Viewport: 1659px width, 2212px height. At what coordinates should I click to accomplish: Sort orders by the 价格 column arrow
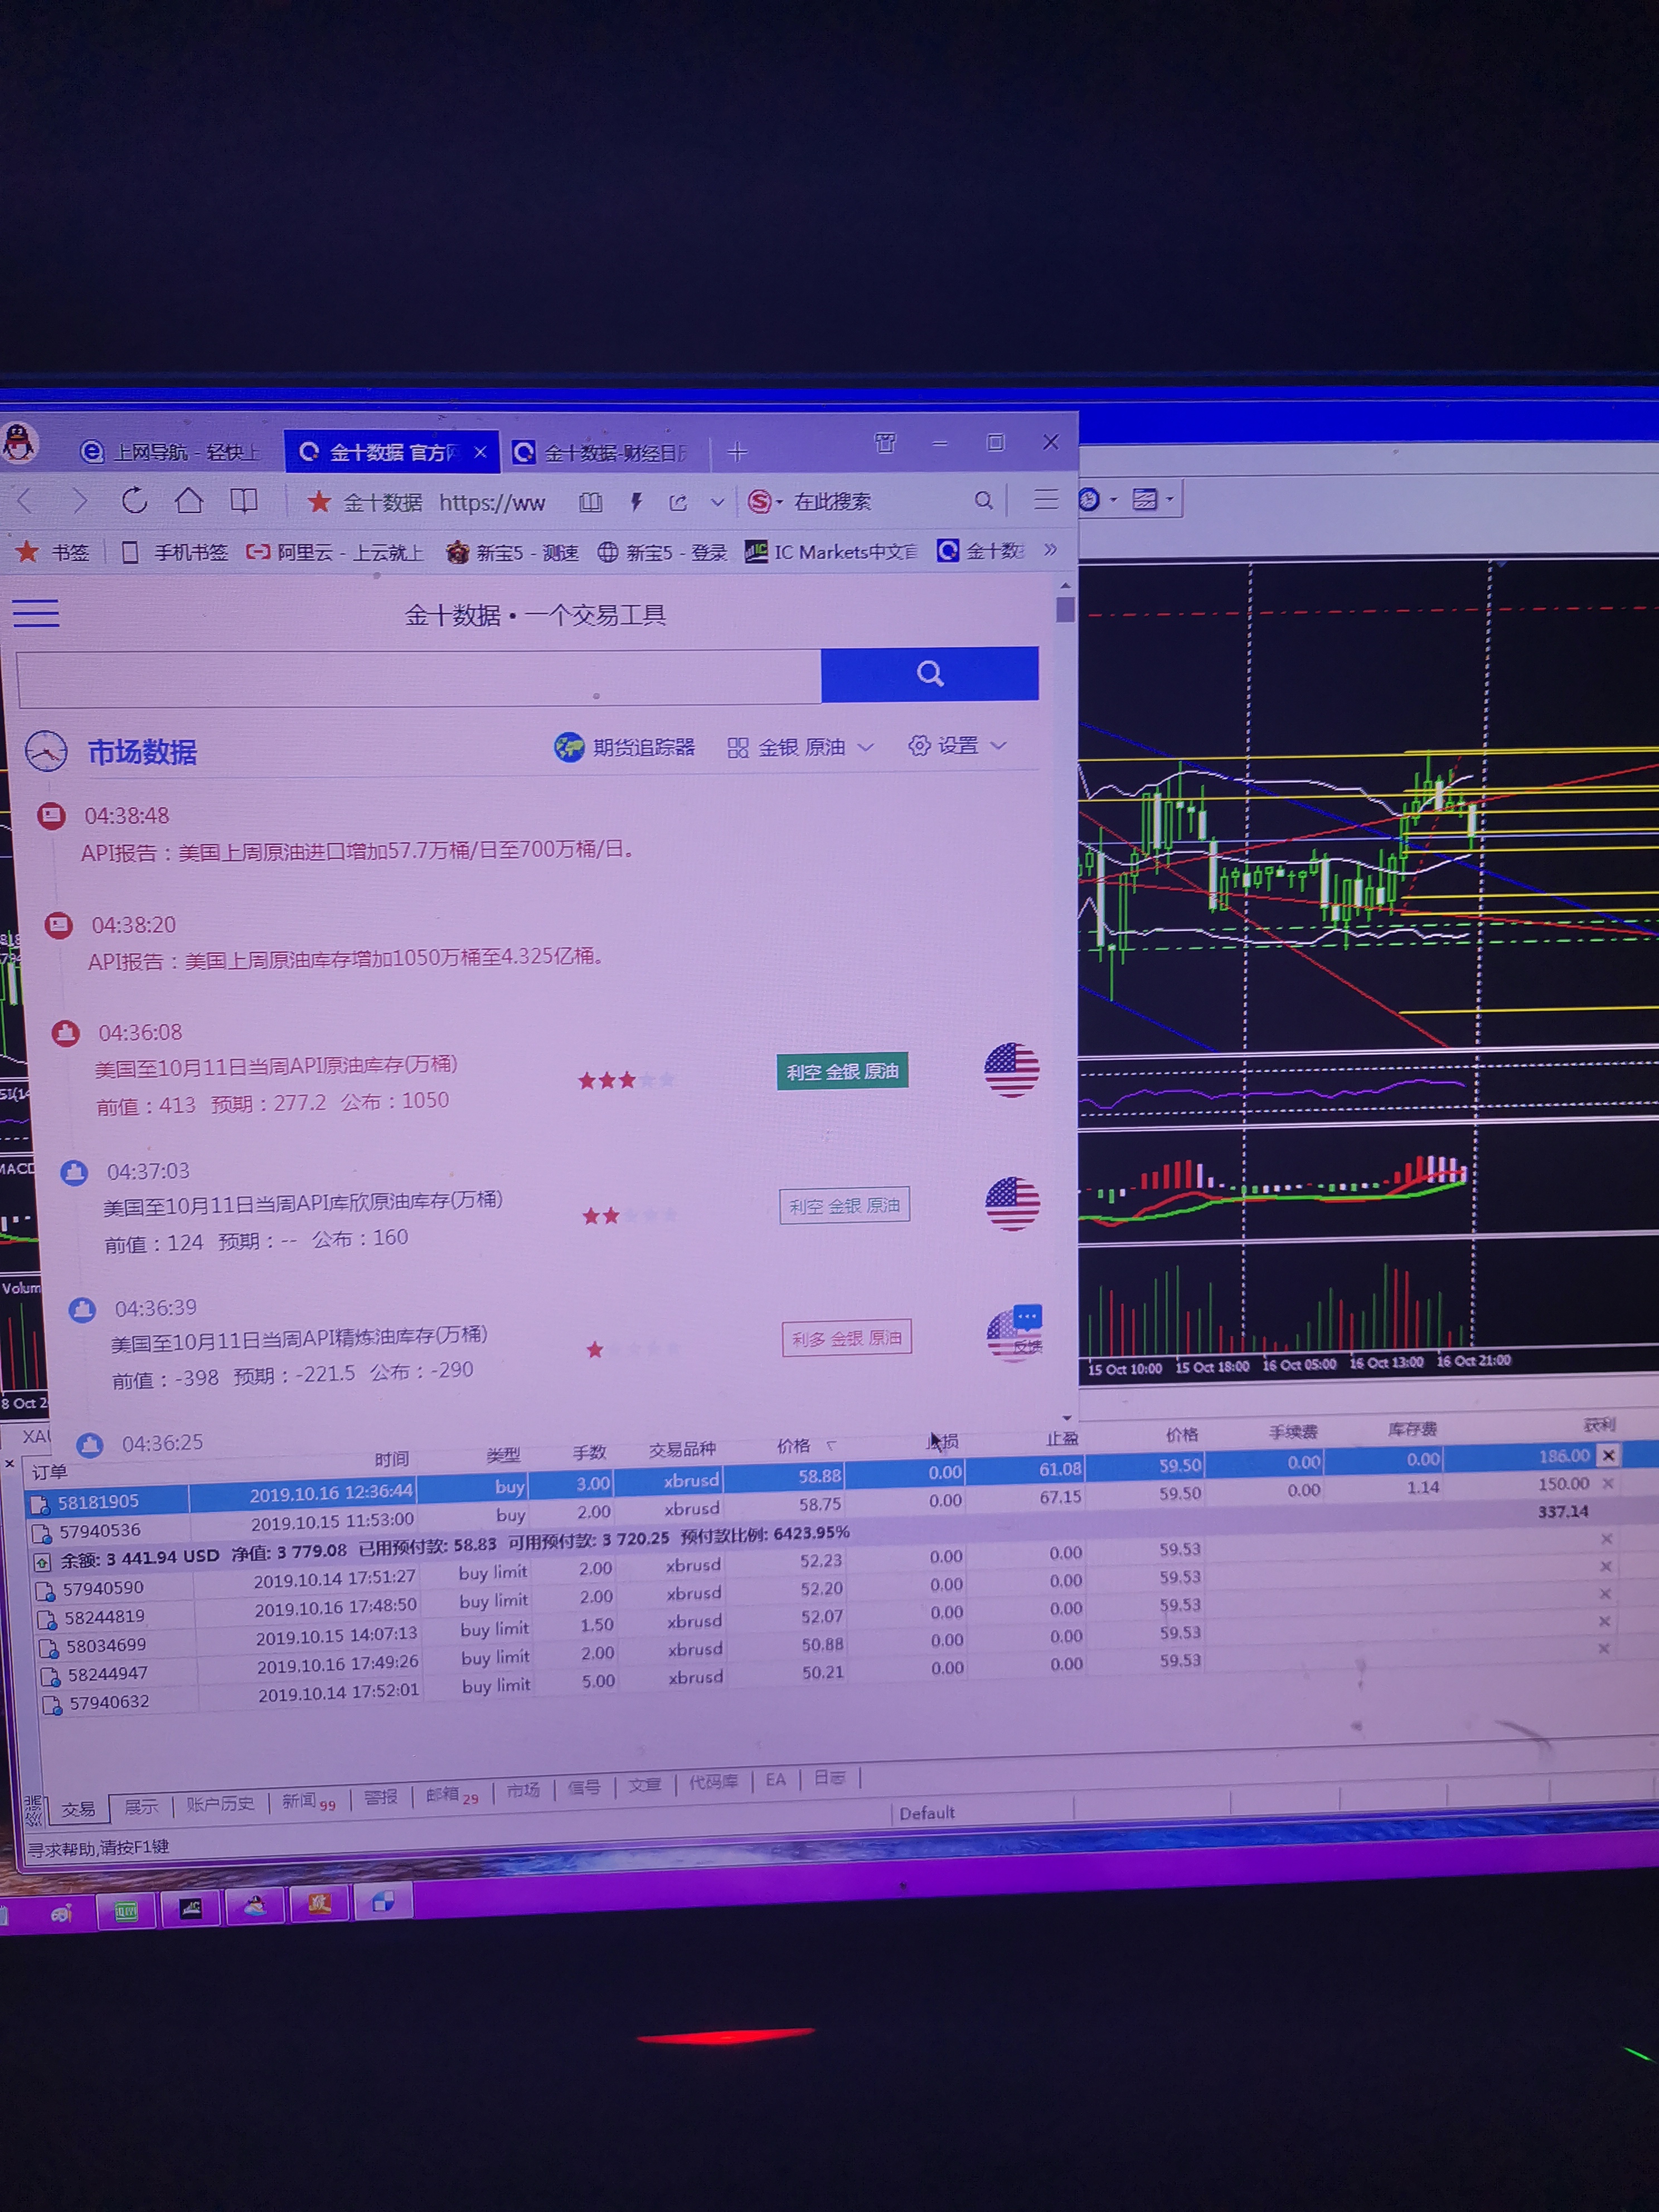pos(830,1445)
